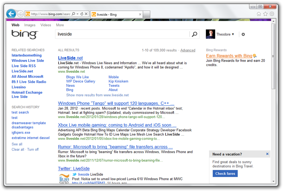
Task: Select the Videos search tab
Action: click(x=46, y=25)
